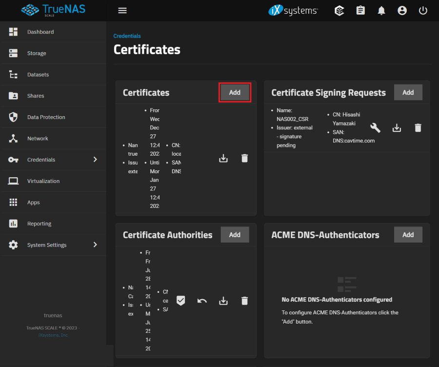Click the TrueCommand status icon in header
Screen dimensions: 439x367
pos(339,11)
